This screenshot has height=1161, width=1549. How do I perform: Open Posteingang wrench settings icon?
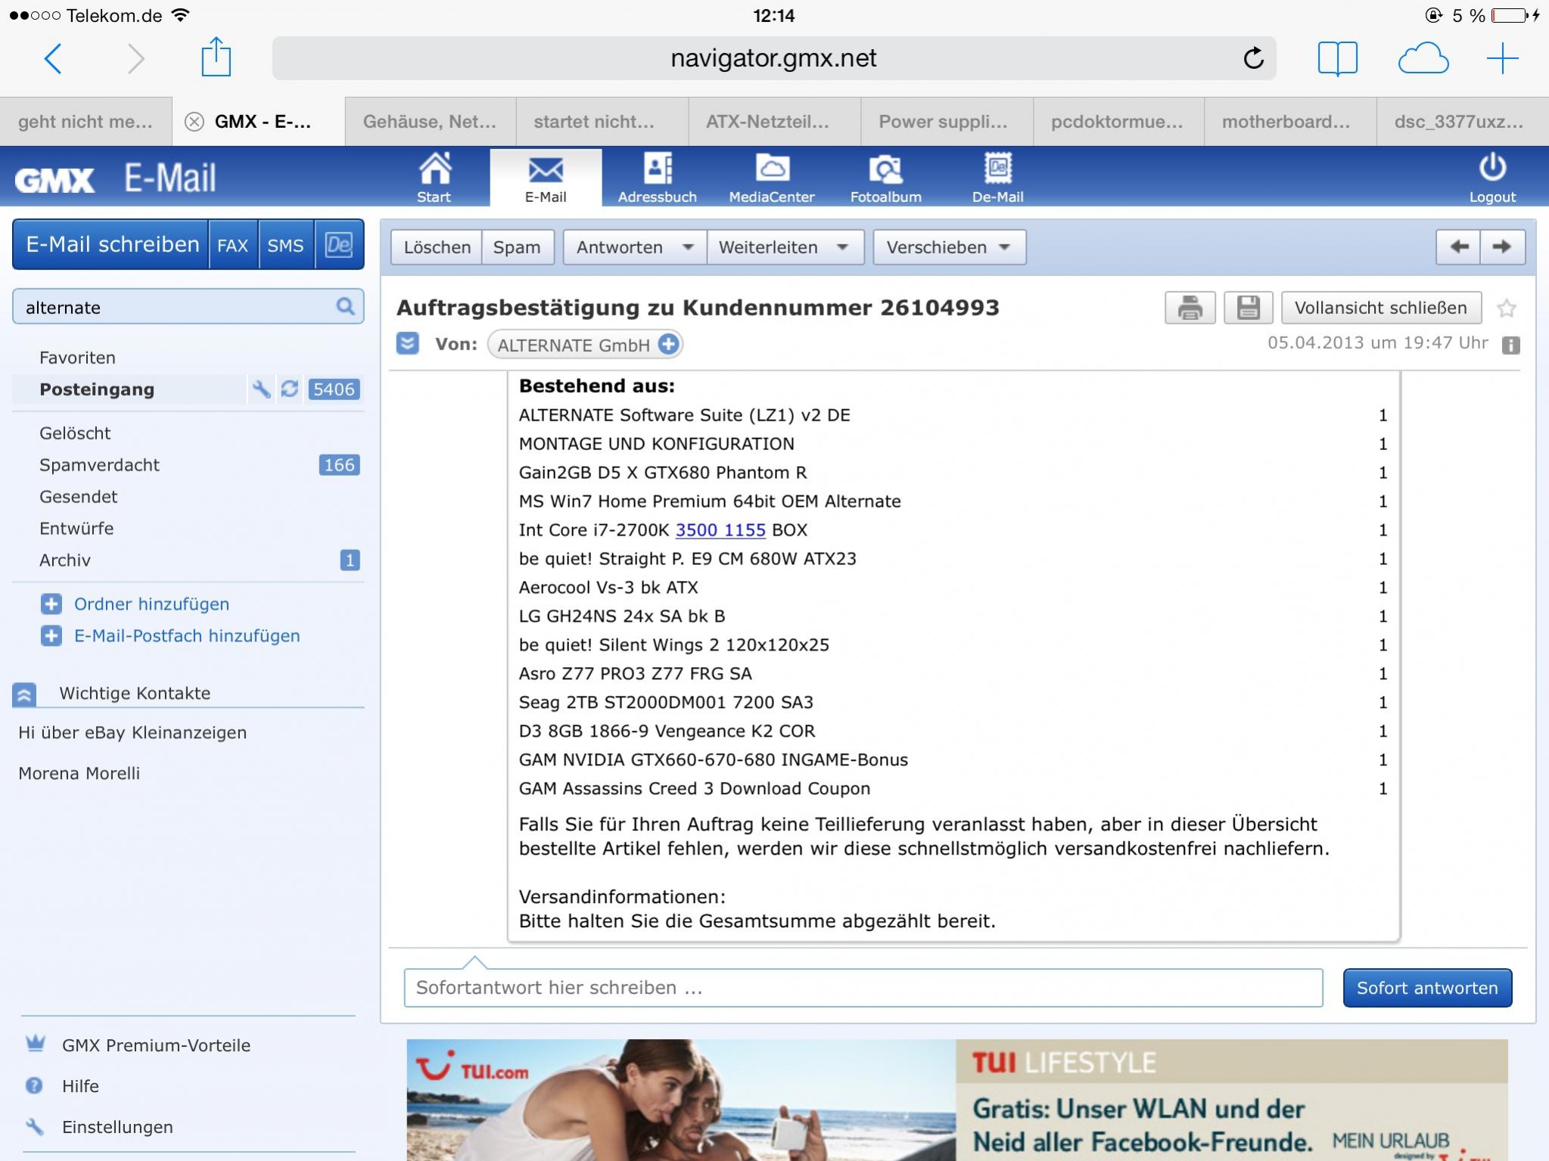(x=261, y=390)
